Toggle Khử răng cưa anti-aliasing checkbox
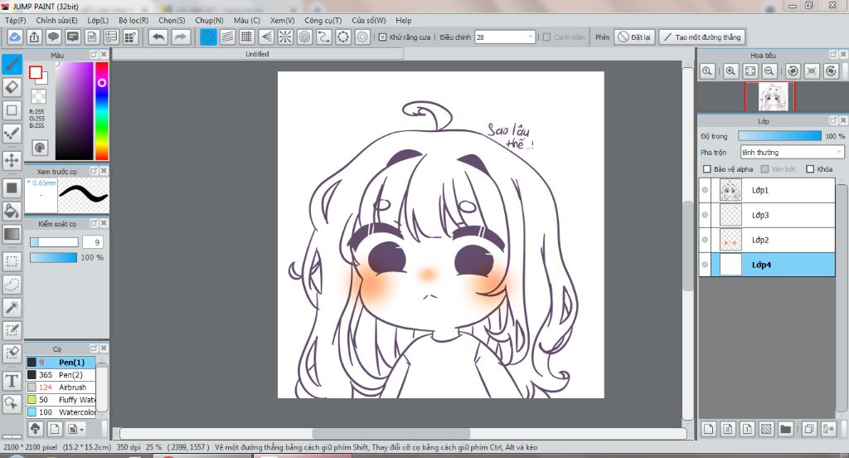This screenshot has width=849, height=458. point(383,37)
